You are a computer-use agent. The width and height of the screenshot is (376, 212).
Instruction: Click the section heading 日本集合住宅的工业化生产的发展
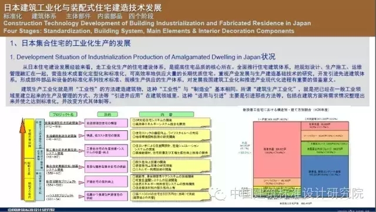[x=76, y=43]
